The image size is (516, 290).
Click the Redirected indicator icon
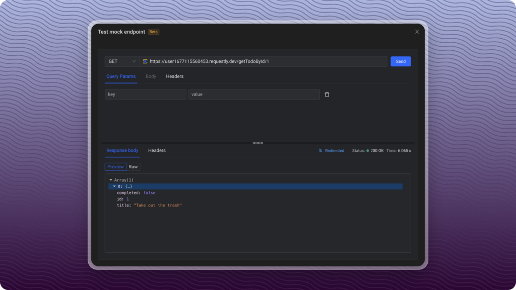320,151
